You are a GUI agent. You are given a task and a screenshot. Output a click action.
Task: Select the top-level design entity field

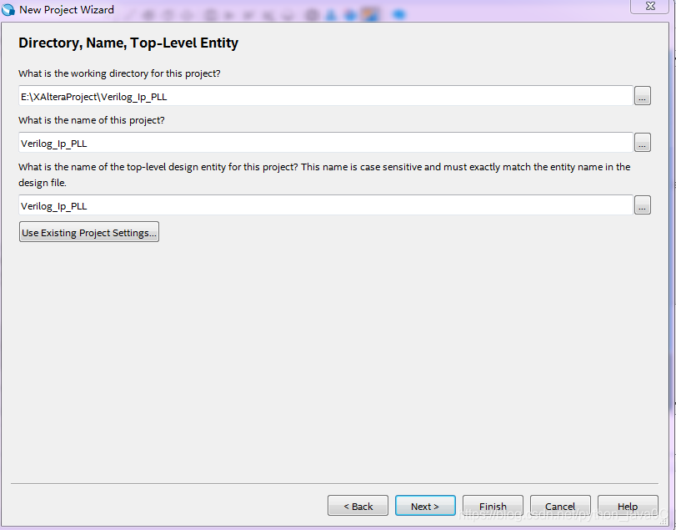[326, 205]
